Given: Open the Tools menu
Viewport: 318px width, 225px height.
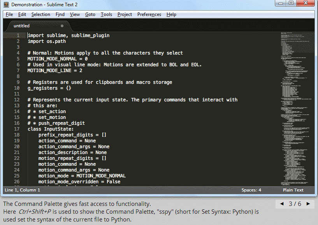Looking at the screenshot, I should click(107, 14).
